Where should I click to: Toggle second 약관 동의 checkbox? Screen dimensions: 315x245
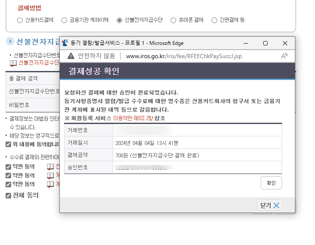(x=8, y=175)
